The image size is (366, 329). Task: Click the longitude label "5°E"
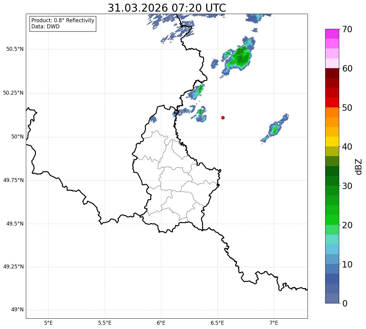[x=48, y=323]
